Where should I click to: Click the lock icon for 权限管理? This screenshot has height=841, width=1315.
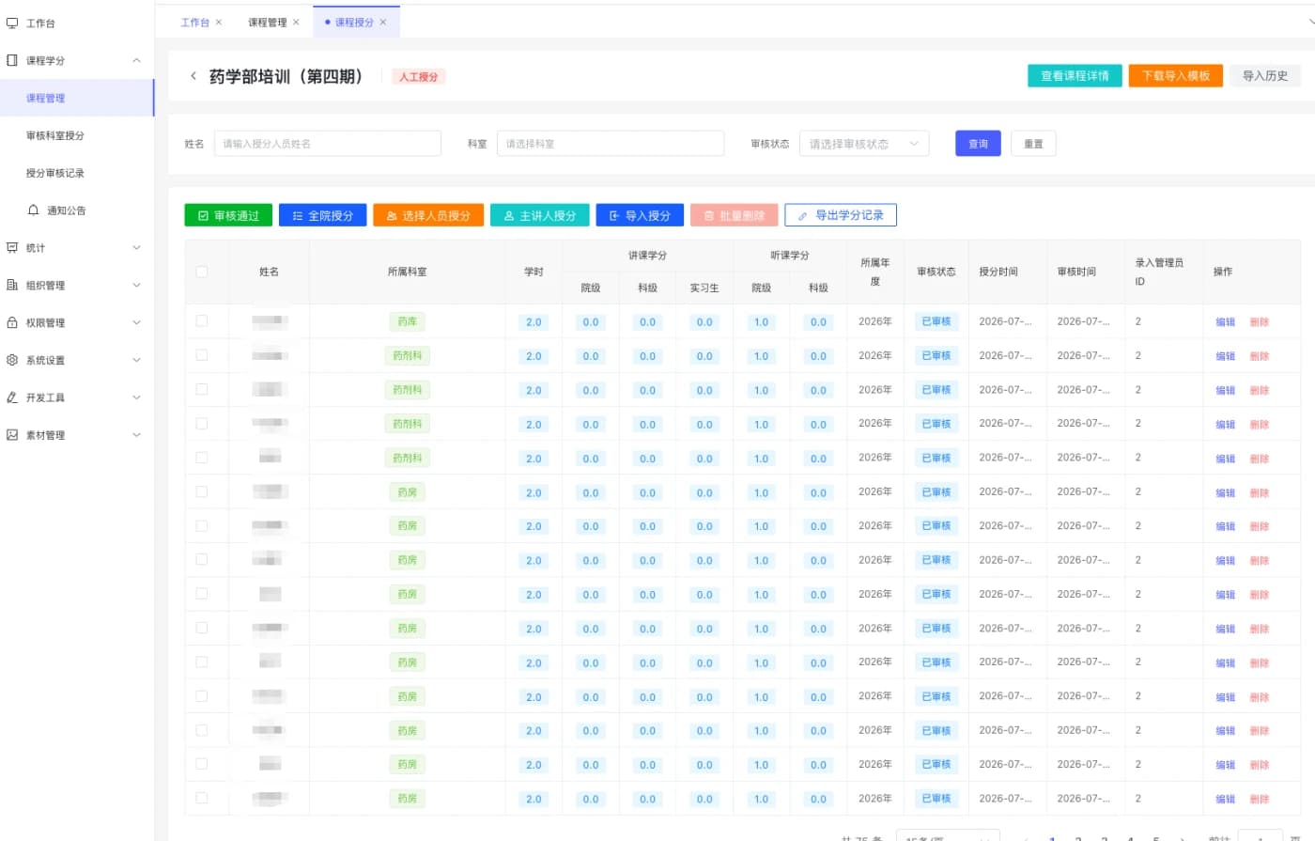point(12,322)
